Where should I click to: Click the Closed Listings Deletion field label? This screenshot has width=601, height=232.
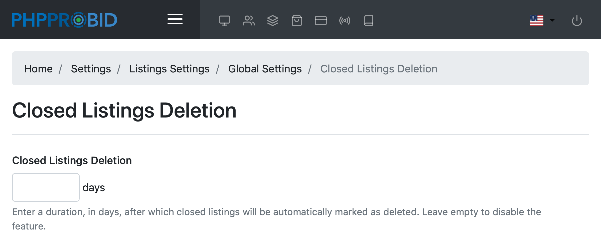pos(72,160)
